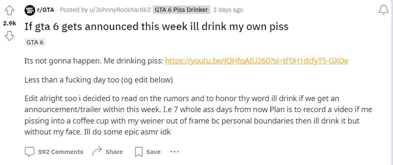Select the GTA 6 post flair tag

pos(35,42)
